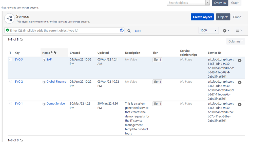The height and width of the screenshot is (142, 253).
Task: Click type icon in SVC-3 row
Action: (x=10, y=60)
